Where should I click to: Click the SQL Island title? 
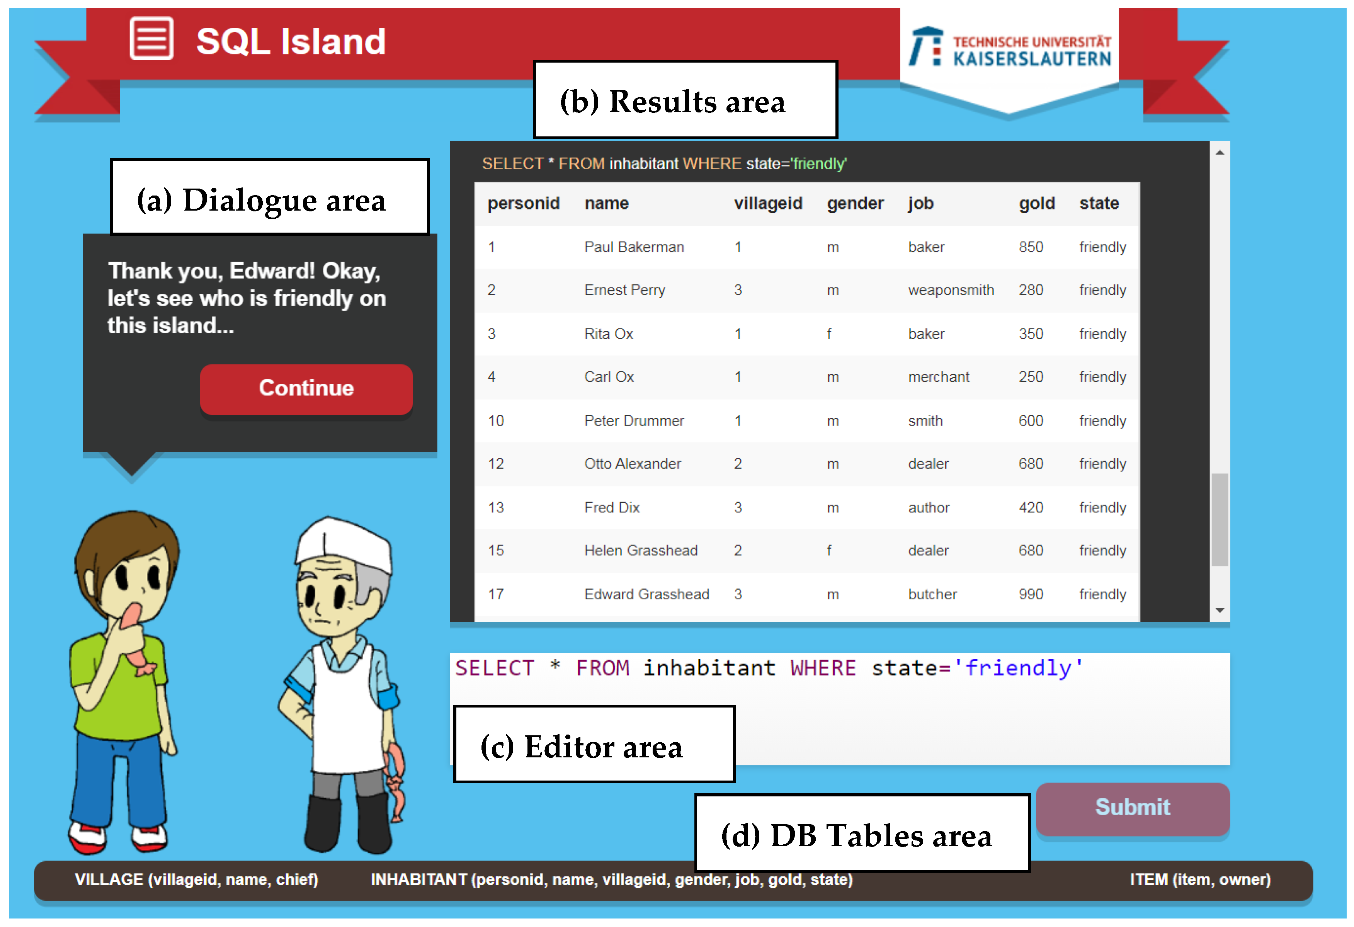291,42
